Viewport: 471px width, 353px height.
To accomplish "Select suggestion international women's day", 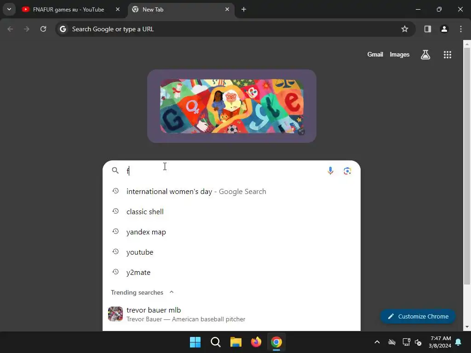I will pos(231,192).
